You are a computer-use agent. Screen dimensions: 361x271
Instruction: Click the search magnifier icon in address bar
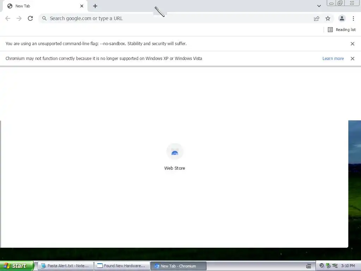[x=44, y=18]
